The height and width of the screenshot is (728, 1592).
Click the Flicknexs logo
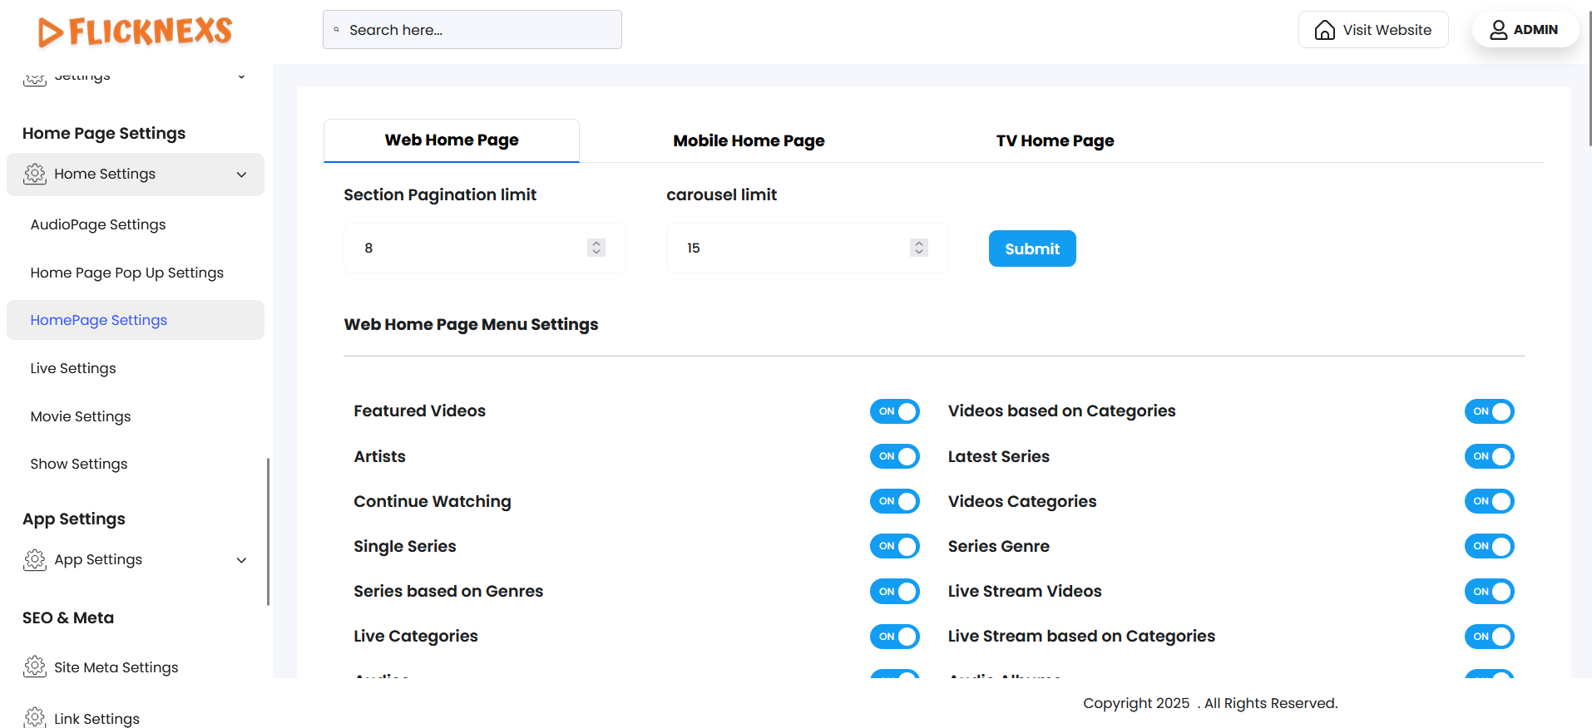[135, 32]
